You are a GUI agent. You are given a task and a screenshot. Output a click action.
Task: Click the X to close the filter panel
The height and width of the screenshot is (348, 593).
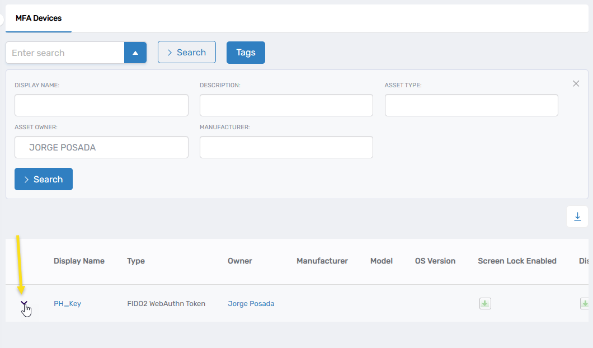576,83
